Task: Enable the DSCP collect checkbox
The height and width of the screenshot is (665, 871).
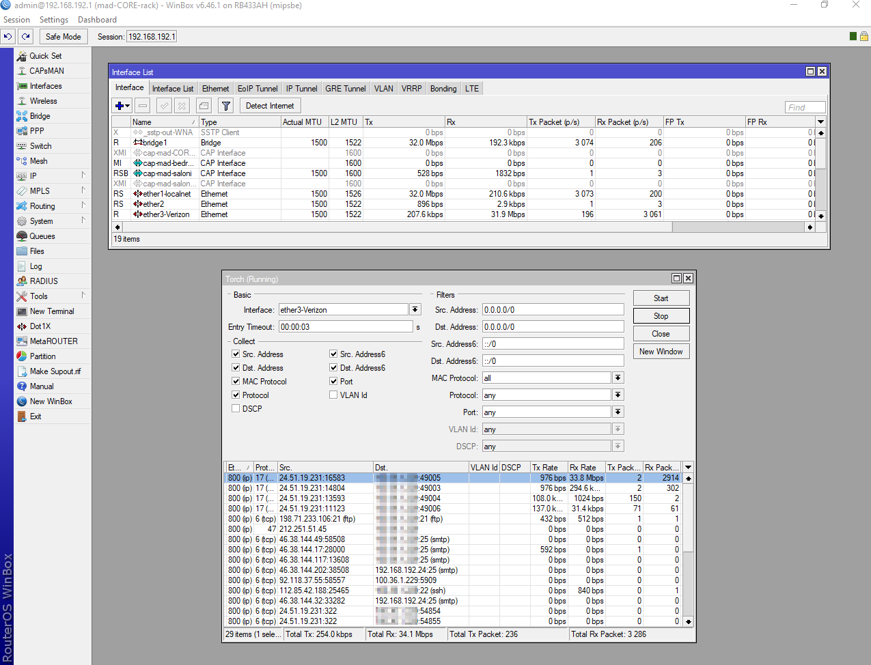Action: pos(236,409)
